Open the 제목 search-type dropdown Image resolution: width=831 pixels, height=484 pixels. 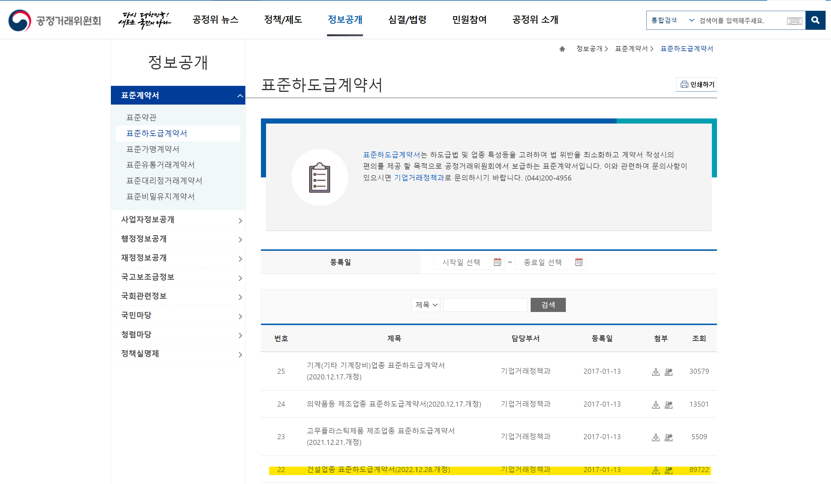pyautogui.click(x=426, y=305)
